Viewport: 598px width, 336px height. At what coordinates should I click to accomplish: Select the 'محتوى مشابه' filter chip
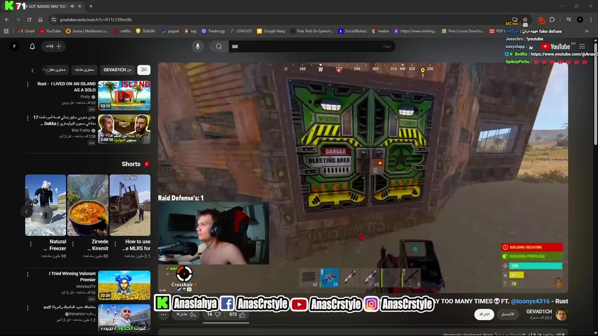[85, 70]
